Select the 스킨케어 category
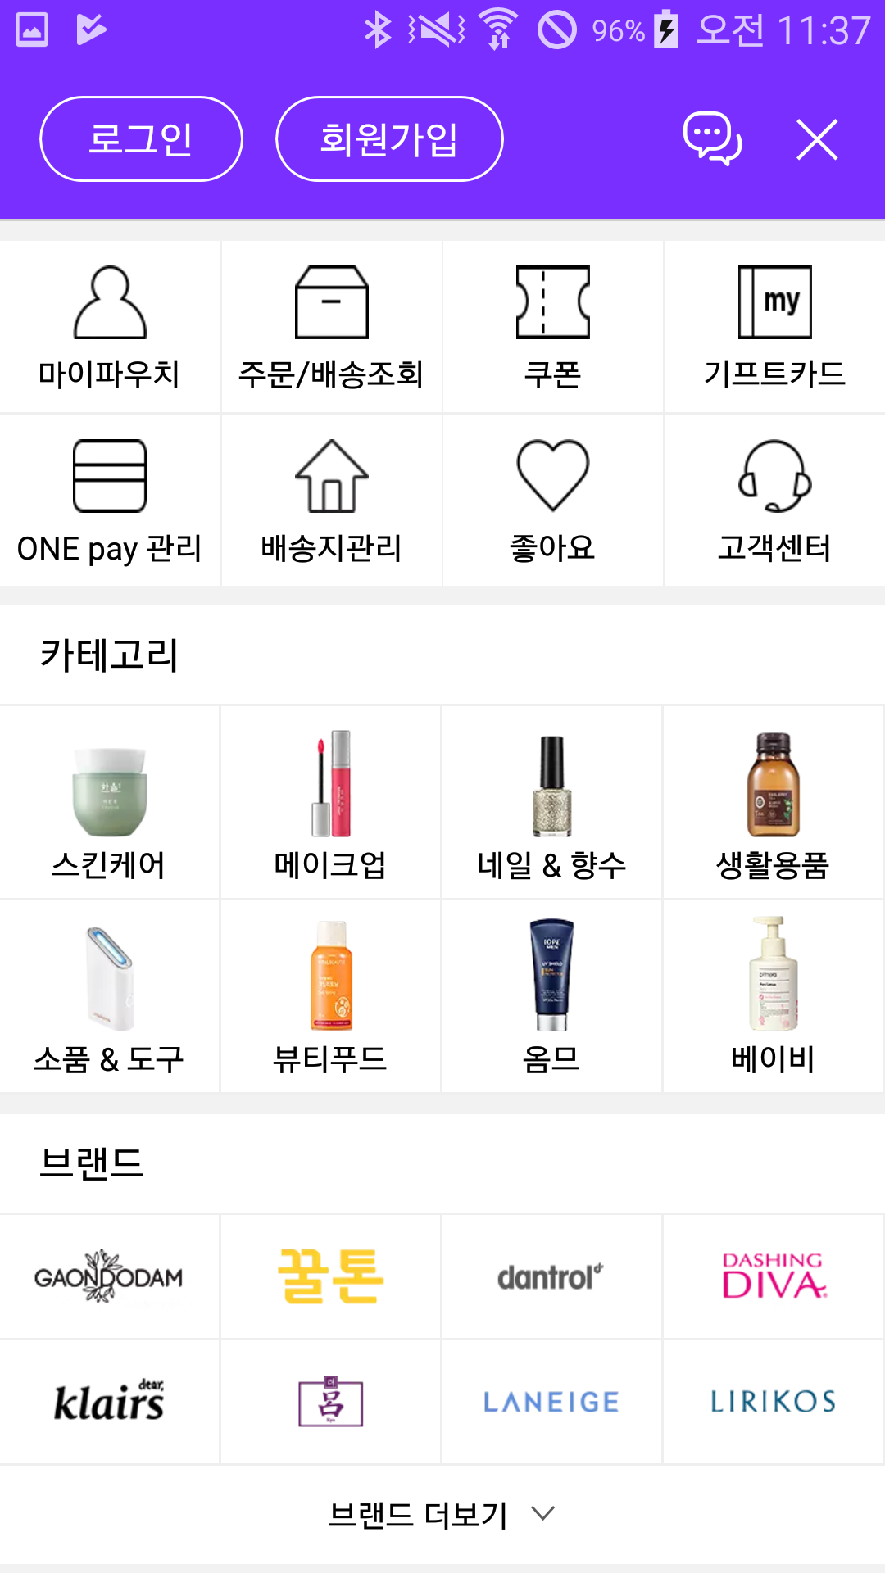The width and height of the screenshot is (885, 1573). pos(110,803)
